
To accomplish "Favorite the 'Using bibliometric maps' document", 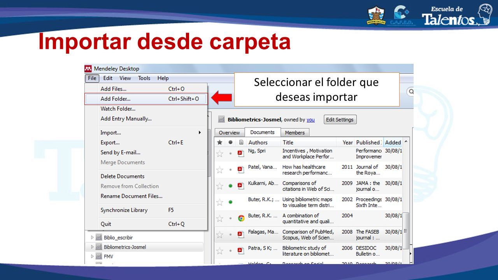I will coord(220,202).
